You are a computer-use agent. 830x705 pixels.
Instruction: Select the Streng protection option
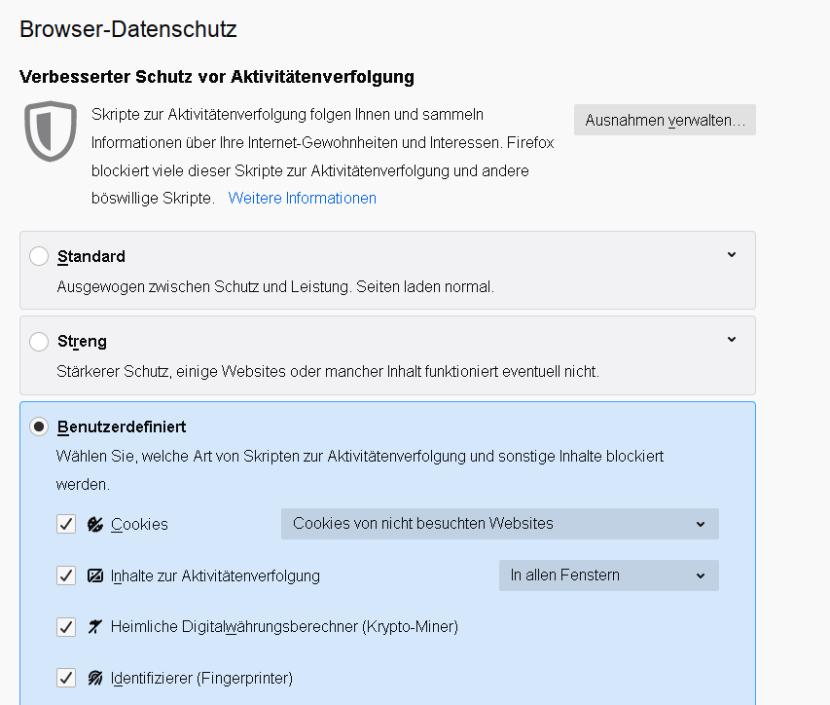click(39, 342)
